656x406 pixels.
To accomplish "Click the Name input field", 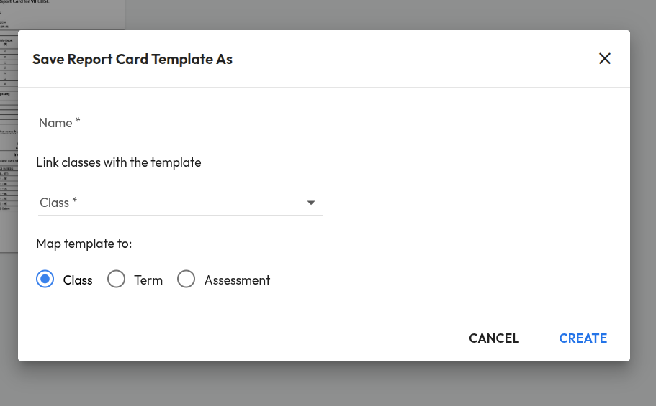I will [x=238, y=123].
